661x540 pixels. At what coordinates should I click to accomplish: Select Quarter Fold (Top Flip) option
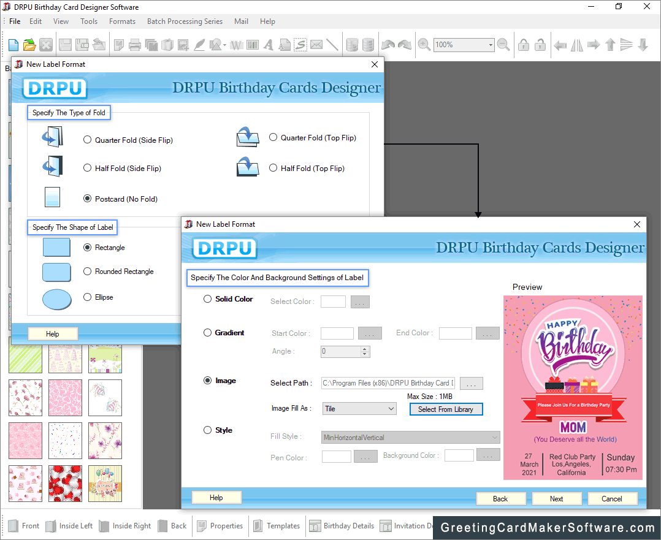tap(273, 137)
